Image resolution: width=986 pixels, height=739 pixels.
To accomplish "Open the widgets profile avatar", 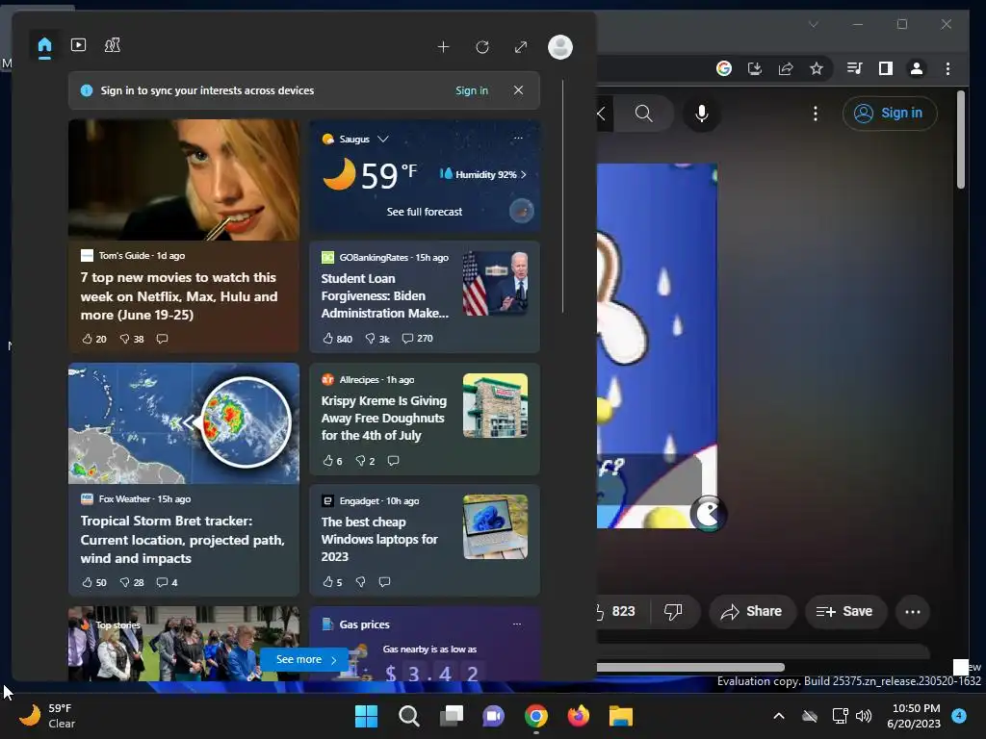I will 559,47.
